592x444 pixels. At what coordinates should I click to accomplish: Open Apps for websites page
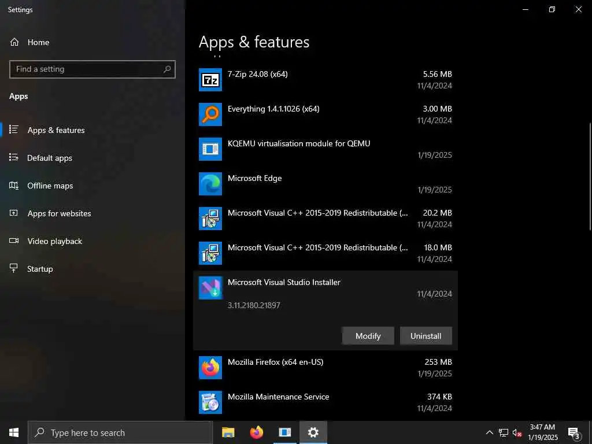(x=92, y=213)
